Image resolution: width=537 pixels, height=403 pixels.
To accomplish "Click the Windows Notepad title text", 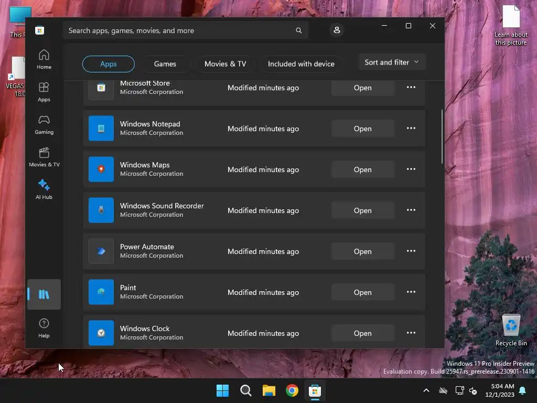I will point(149,124).
